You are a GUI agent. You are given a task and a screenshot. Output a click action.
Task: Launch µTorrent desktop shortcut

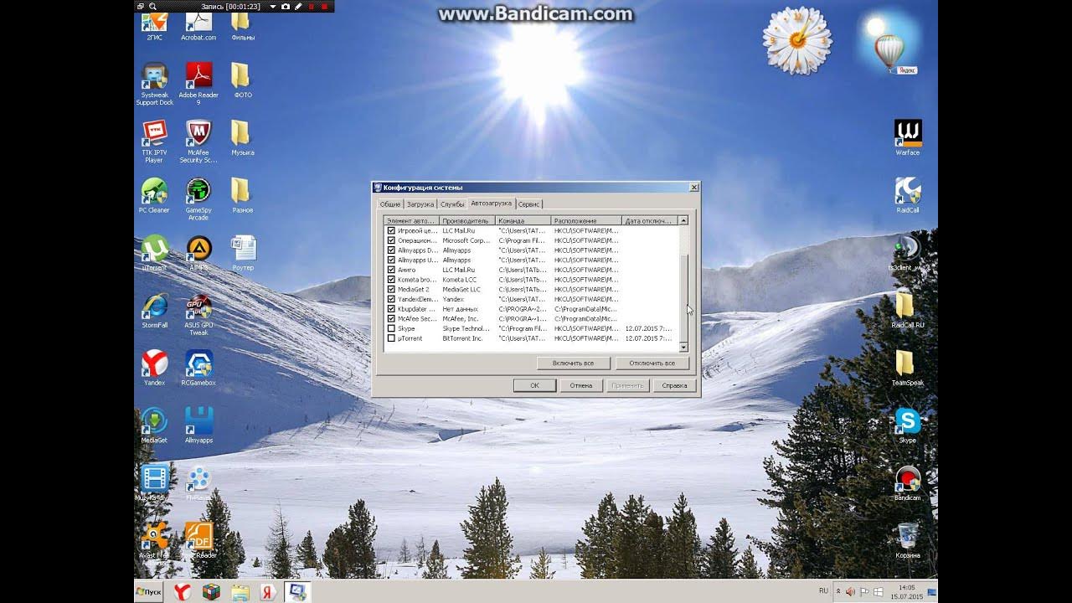[x=154, y=252]
